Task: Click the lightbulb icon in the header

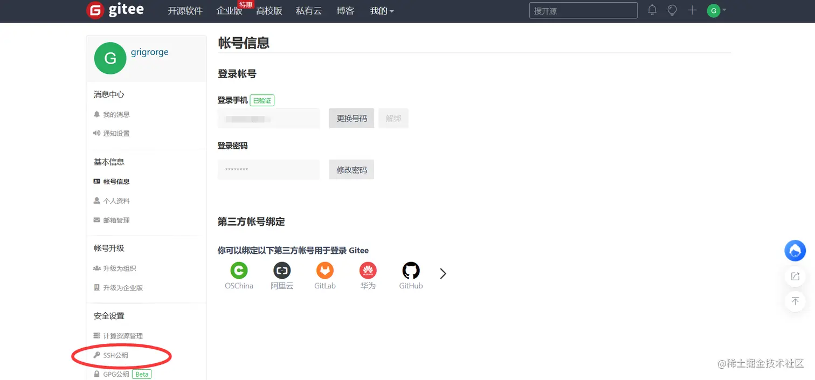Action: [x=672, y=10]
